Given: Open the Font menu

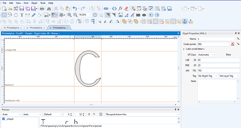Looking at the screenshot, I should (x=26, y=3).
